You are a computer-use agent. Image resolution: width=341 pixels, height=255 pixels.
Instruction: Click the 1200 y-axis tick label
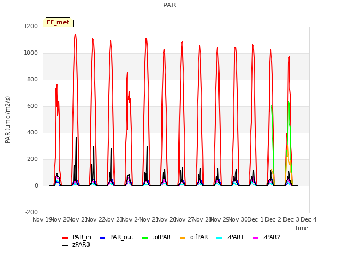click(x=31, y=26)
